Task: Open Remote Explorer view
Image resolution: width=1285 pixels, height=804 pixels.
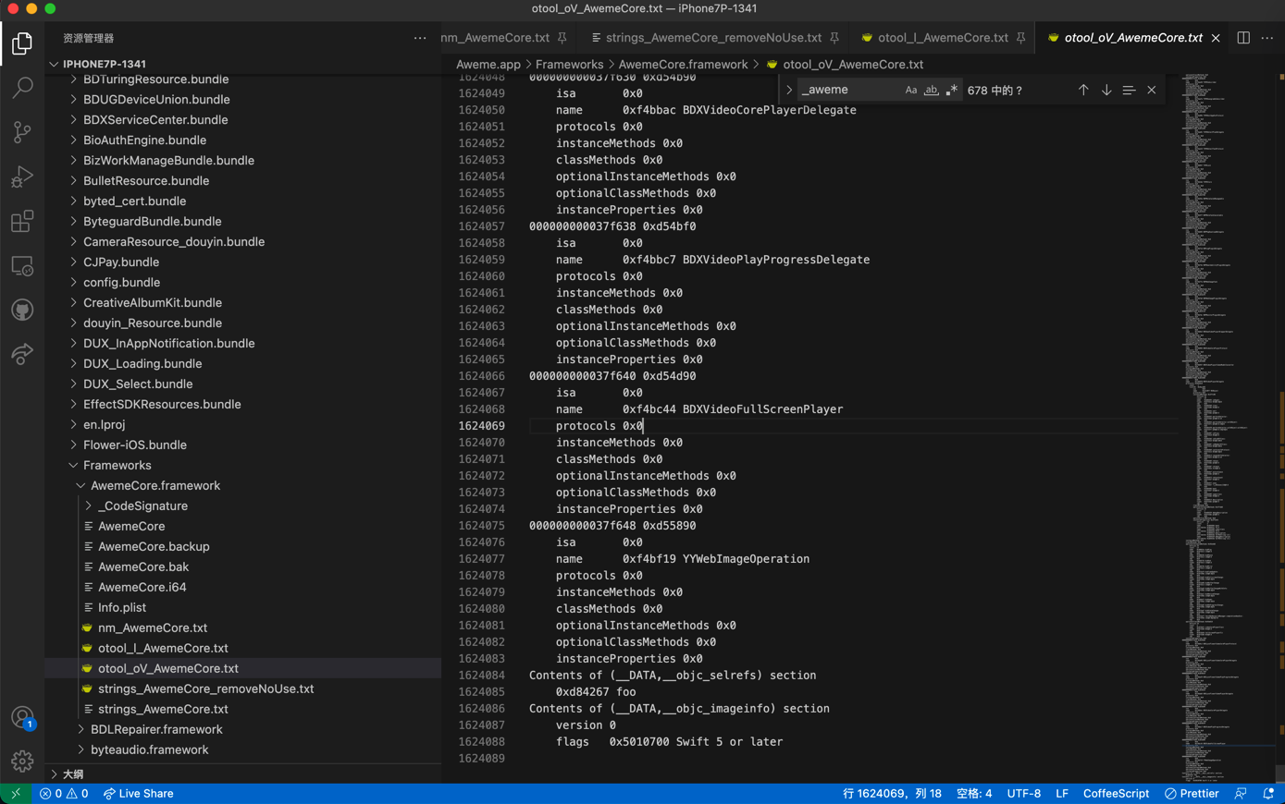Action: coord(22,265)
